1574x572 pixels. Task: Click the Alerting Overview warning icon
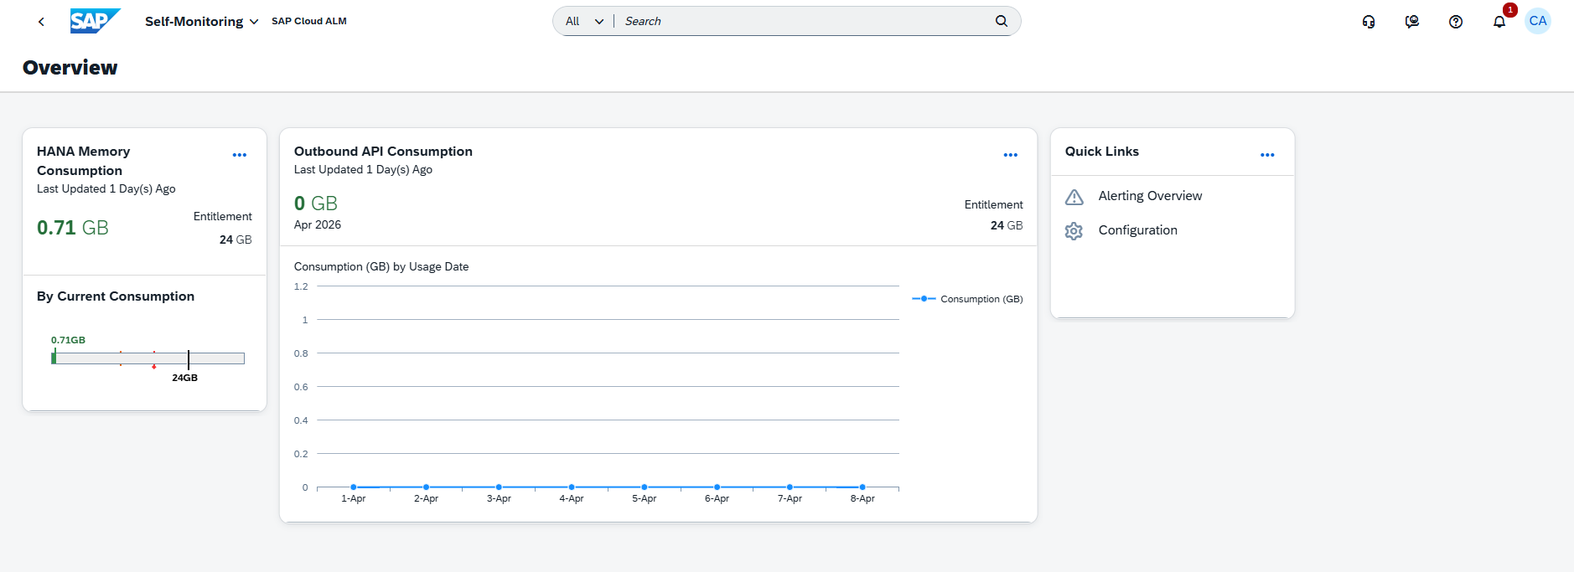[1074, 197]
